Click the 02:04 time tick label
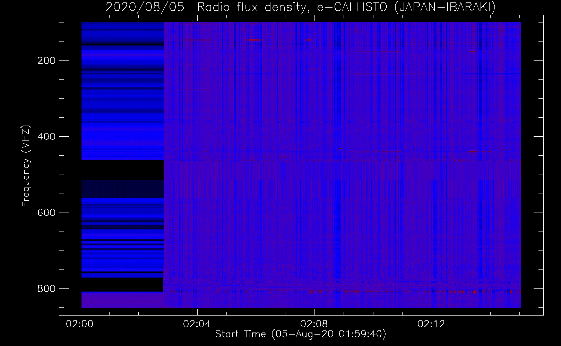 197,324
